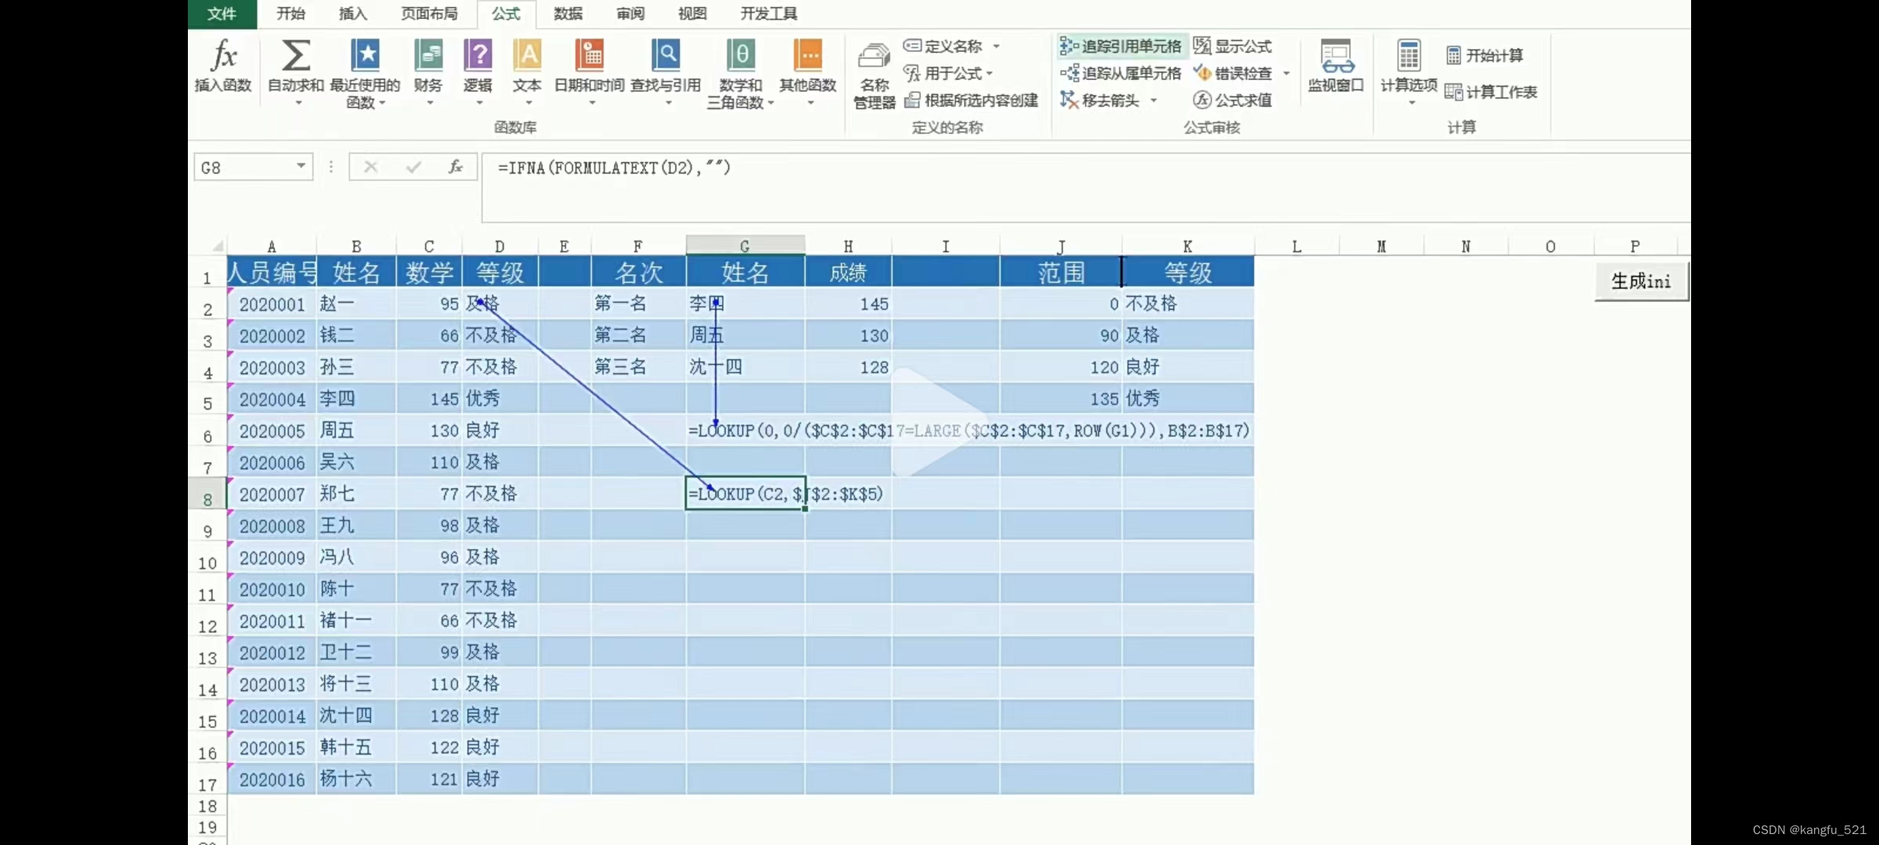Click Calculate Now (开始计算)
Screen dimensions: 1879x845
click(1484, 56)
